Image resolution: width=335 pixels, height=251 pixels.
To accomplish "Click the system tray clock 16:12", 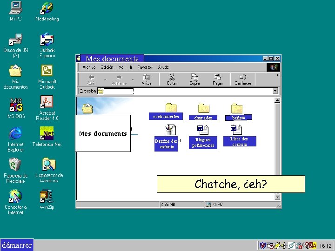I will pos(326,246).
